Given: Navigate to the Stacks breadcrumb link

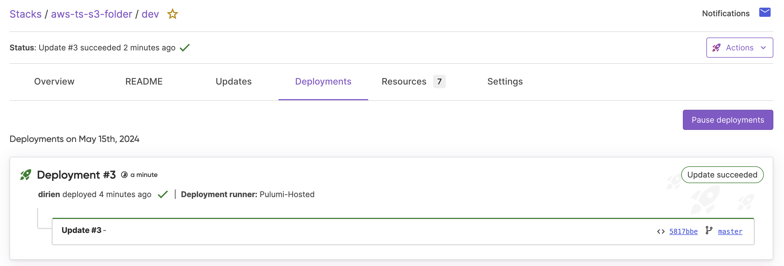Looking at the screenshot, I should 25,14.
